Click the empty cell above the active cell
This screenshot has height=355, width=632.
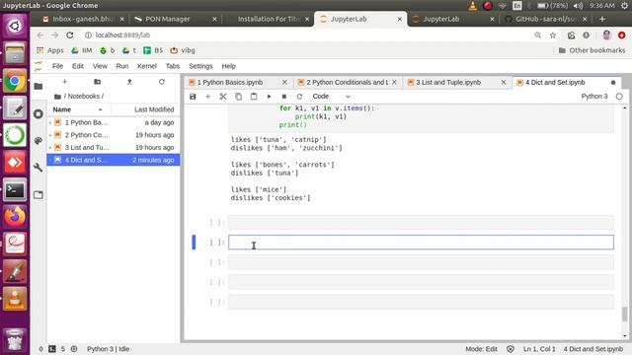pyautogui.click(x=421, y=223)
